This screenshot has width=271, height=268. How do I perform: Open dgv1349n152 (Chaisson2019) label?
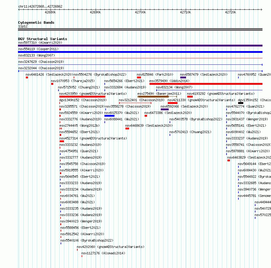[x=83, y=100]
